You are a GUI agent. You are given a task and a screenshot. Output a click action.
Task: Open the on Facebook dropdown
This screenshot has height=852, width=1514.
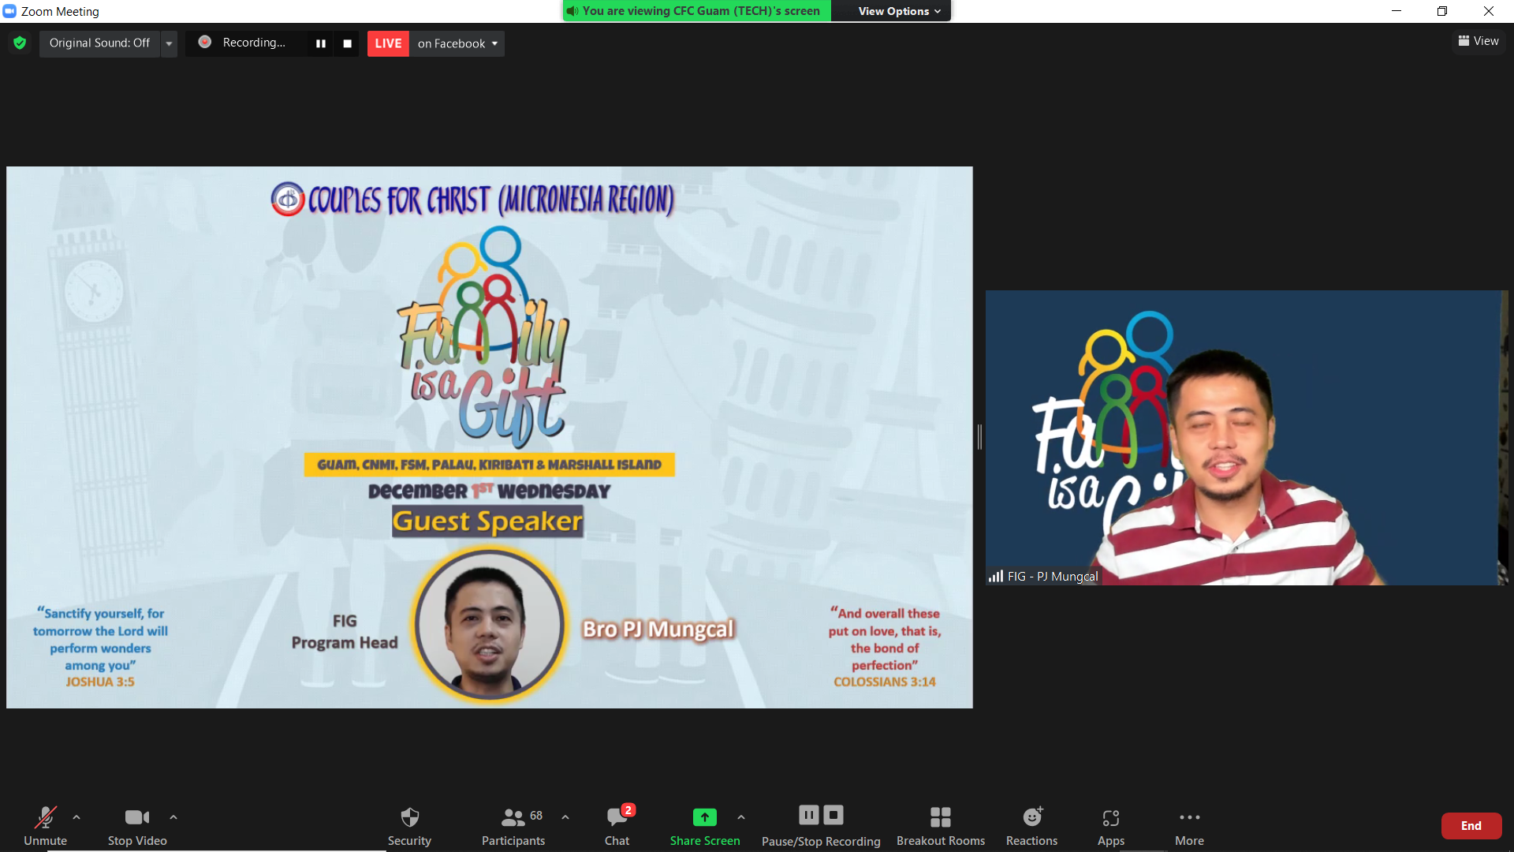pos(457,43)
